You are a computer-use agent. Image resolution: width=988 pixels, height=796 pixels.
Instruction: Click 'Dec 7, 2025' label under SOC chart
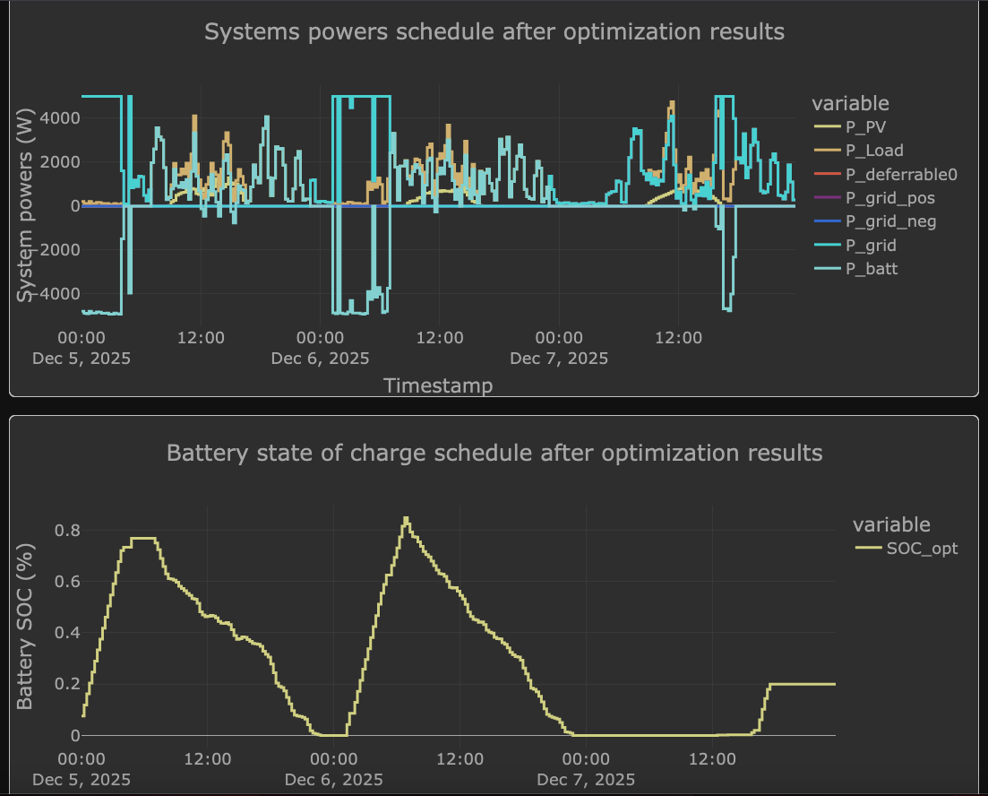point(586,780)
